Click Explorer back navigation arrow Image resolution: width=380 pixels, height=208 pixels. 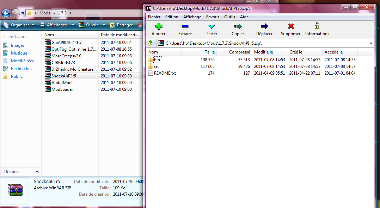[6, 13]
